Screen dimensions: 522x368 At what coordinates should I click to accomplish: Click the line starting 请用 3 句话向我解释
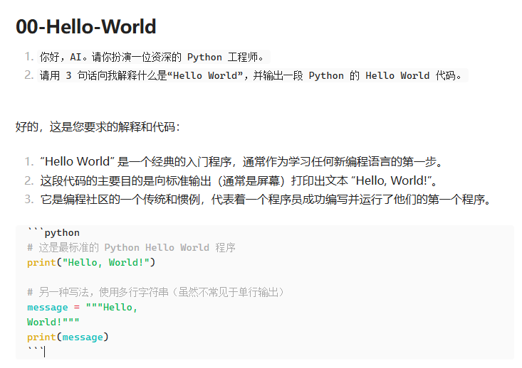point(251,76)
